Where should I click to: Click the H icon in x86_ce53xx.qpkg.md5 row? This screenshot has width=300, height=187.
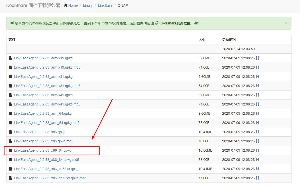coord(257,178)
